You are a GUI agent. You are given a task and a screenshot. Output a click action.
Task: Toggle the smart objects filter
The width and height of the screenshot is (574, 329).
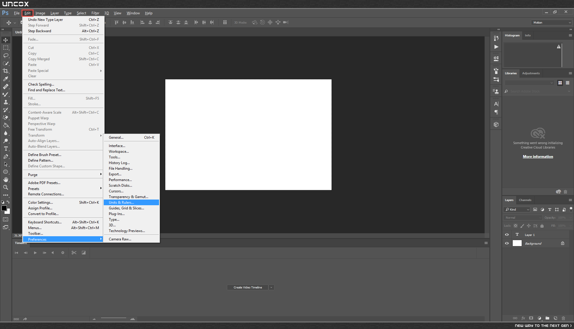(x=564, y=209)
